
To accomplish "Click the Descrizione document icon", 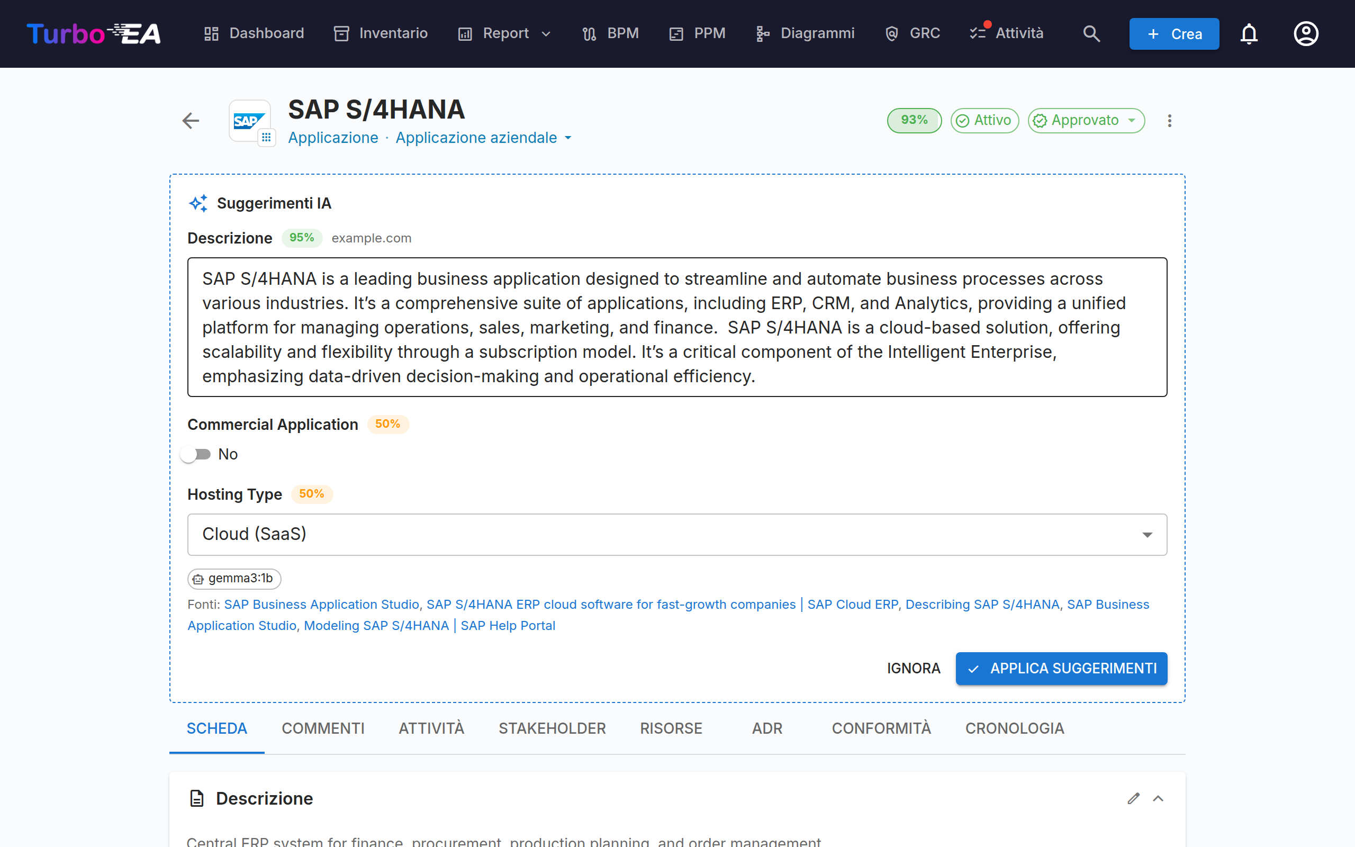I will (x=196, y=798).
